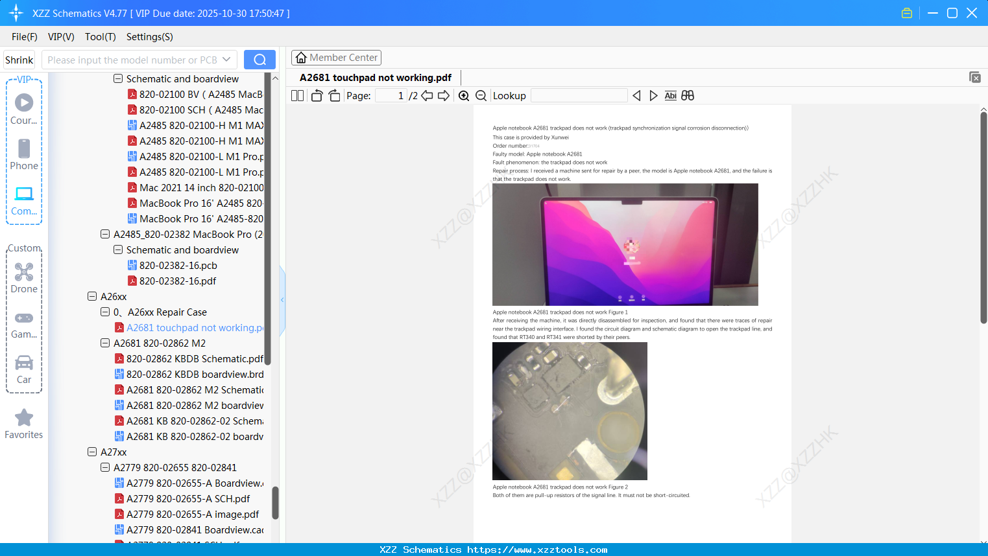Click the blue search magnifier button

tap(259, 60)
